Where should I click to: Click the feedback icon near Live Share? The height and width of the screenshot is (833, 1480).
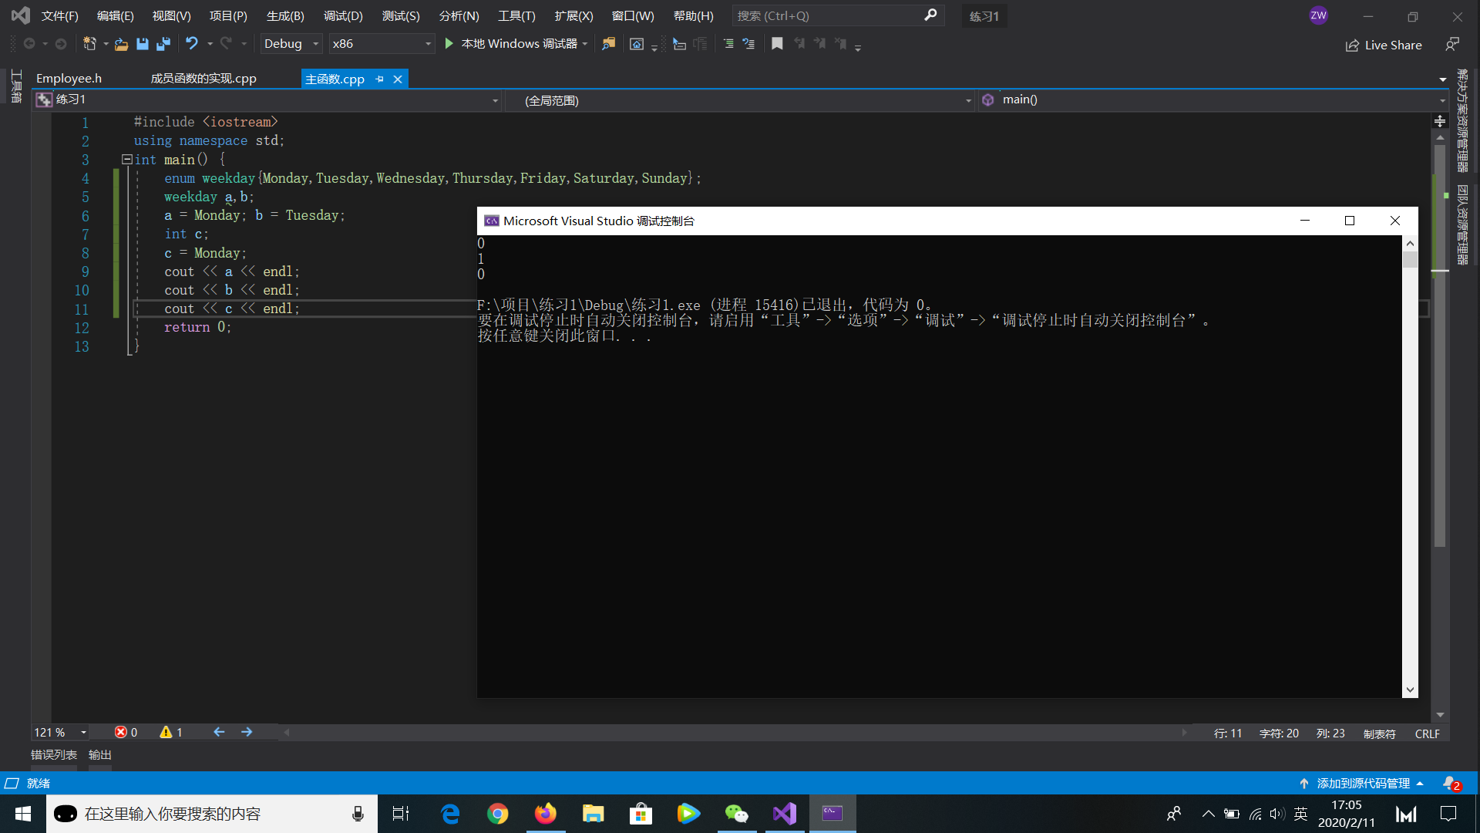pyautogui.click(x=1452, y=45)
